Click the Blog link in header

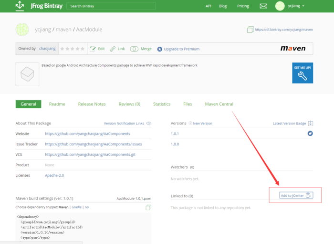pyautogui.click(x=223, y=6)
